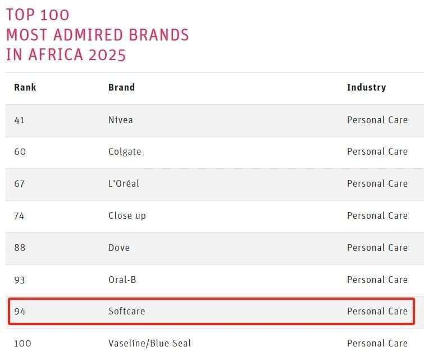Viewport: 424px width, 360px height.
Task: Click the Top 100 Most Admired Brands title
Action: click(98, 35)
